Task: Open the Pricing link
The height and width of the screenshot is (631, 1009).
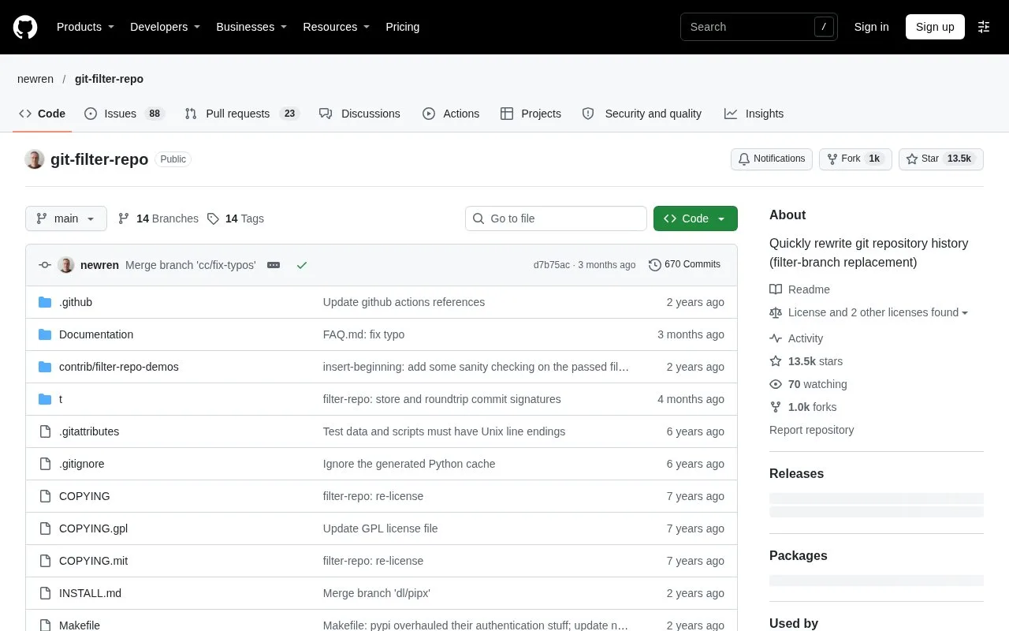Action: (402, 27)
